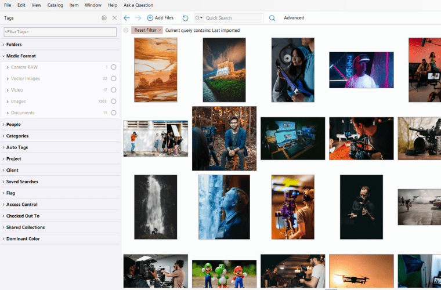The image size is (441, 290).
Task: Click the magnifier search icon
Action: point(272,18)
